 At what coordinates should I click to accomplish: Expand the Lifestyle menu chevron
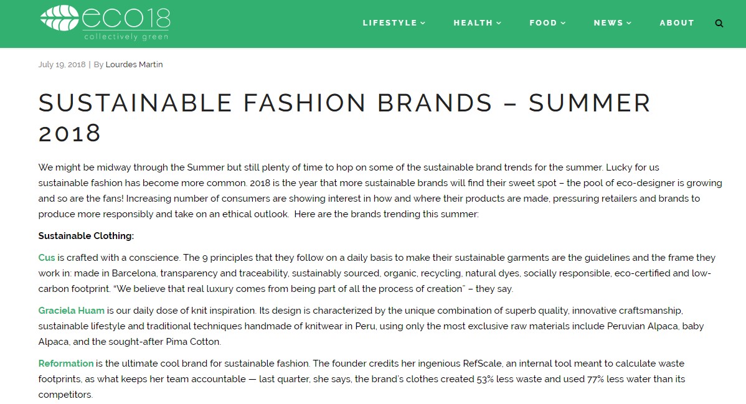423,23
